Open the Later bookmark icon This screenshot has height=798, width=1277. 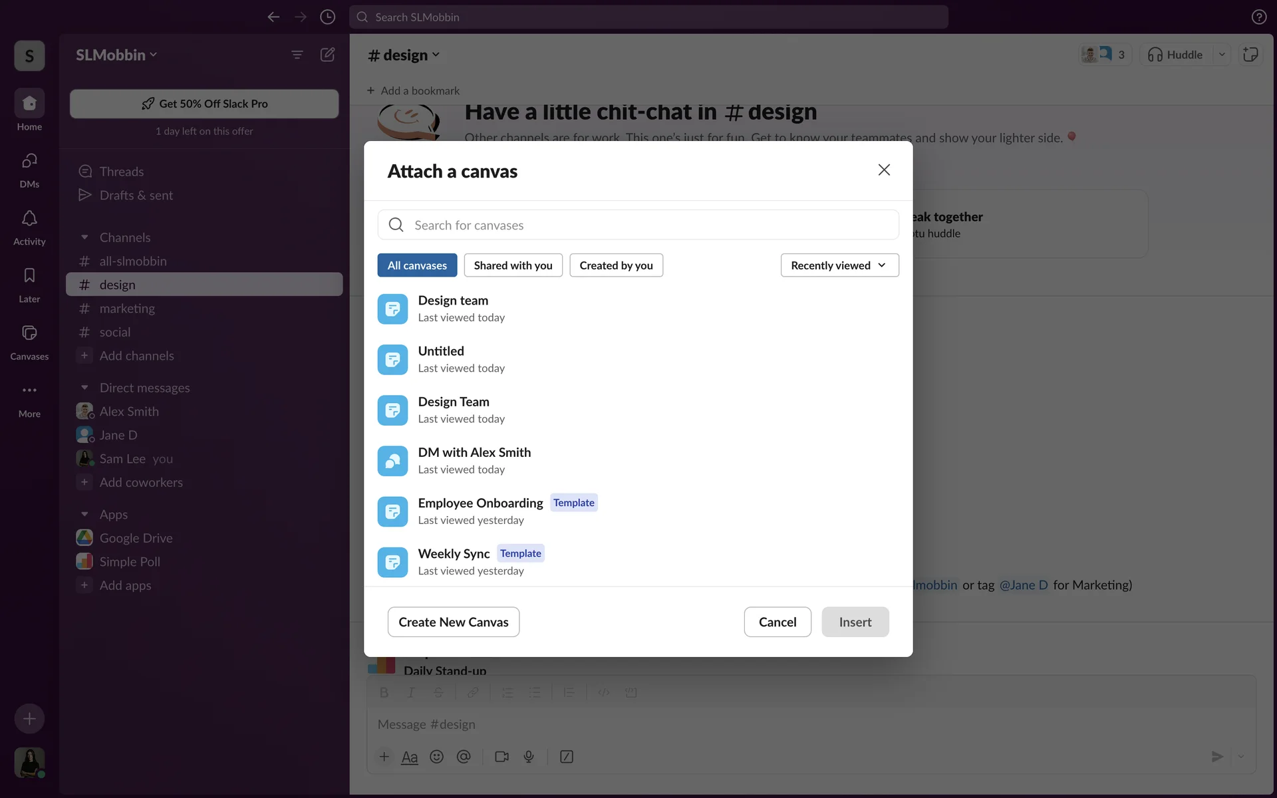[29, 276]
